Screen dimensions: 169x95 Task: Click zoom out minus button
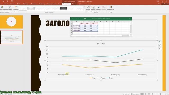pyautogui.click(x=155, y=94)
